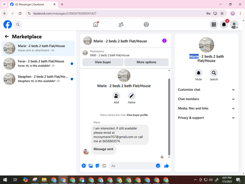Click the chat messages scrollbar
Viewport: 245px width, 184px height.
169,117
